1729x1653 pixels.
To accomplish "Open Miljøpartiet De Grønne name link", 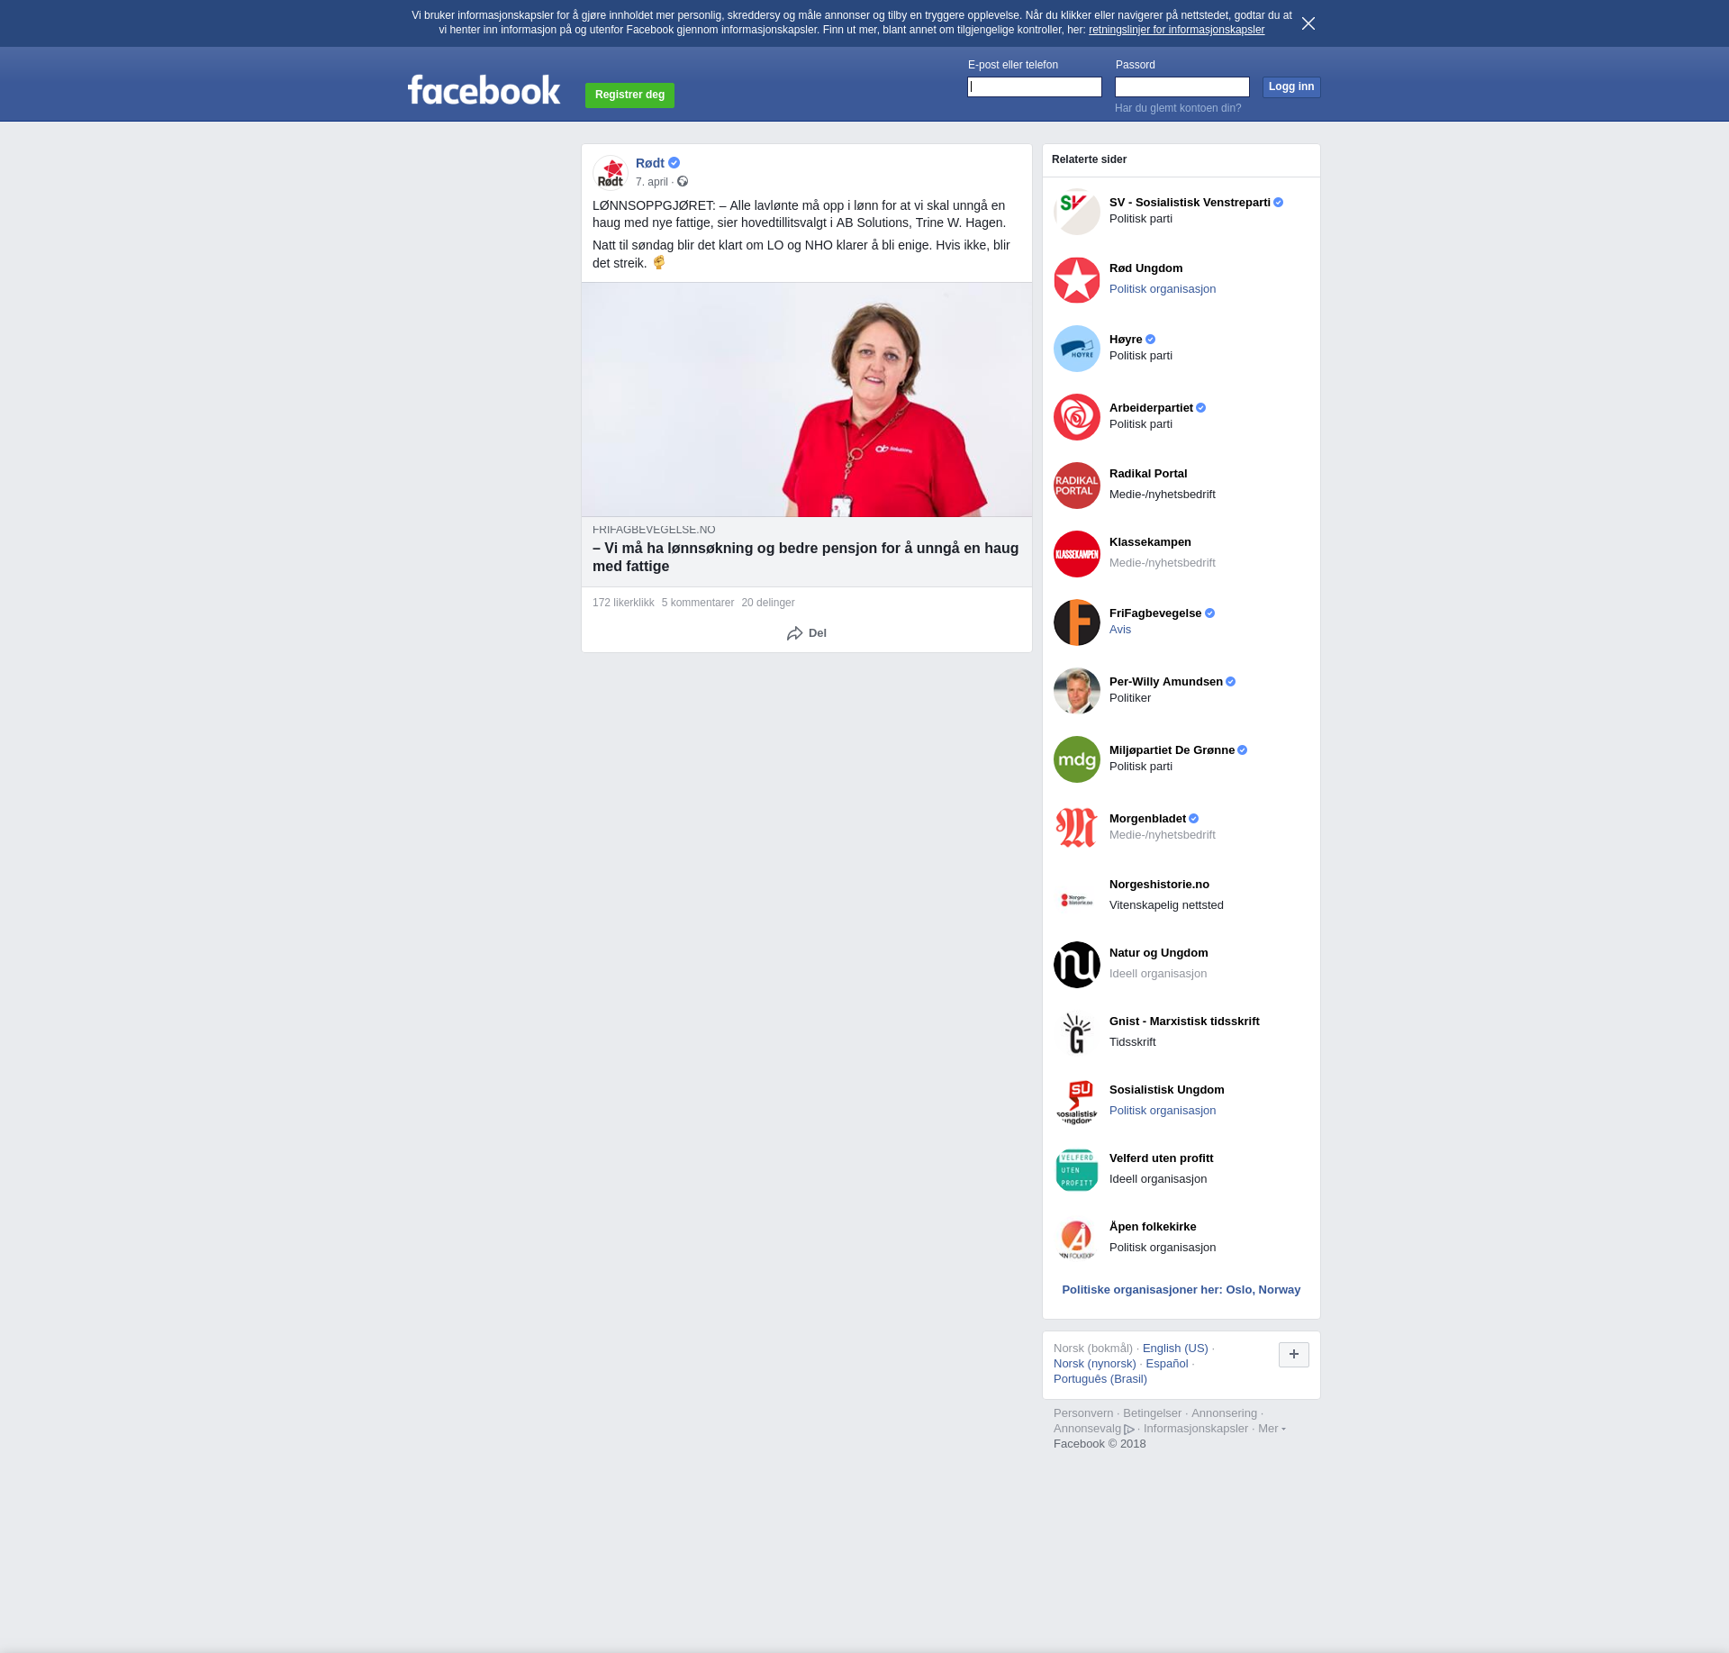I will tap(1172, 750).
